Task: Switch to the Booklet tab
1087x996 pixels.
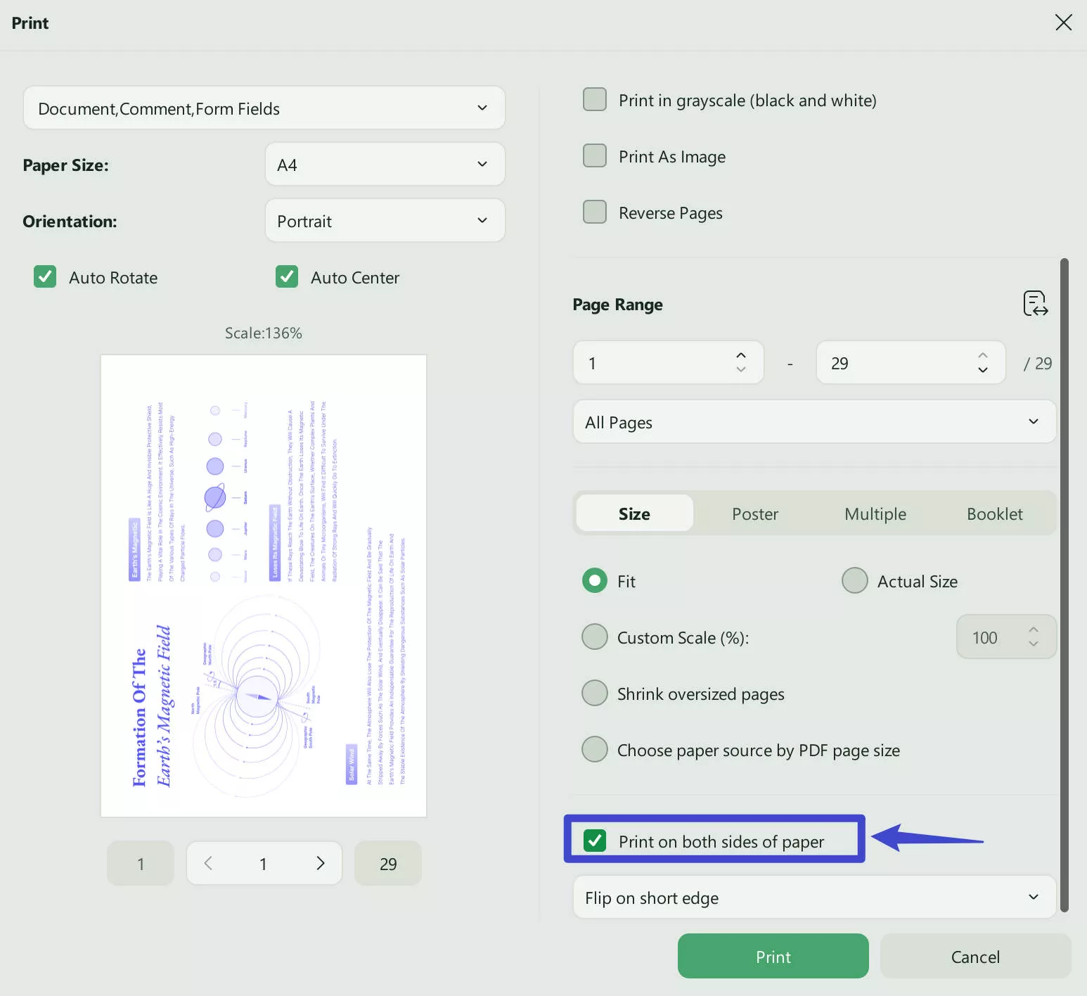Action: [994, 513]
